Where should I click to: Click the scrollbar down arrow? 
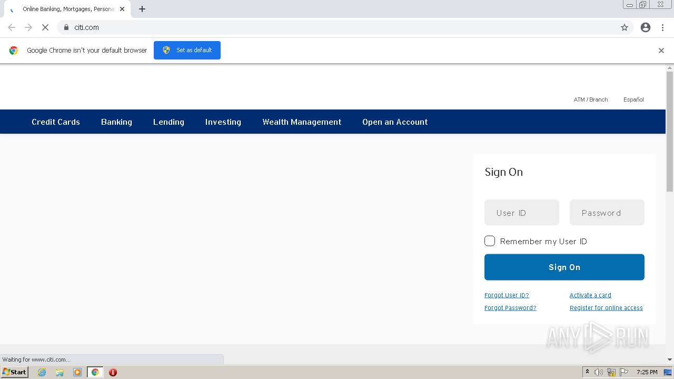click(670, 360)
